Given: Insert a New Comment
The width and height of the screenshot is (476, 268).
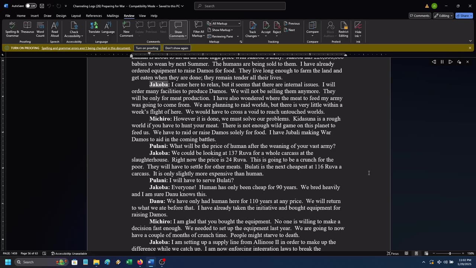Looking at the screenshot, I should click(126, 29).
